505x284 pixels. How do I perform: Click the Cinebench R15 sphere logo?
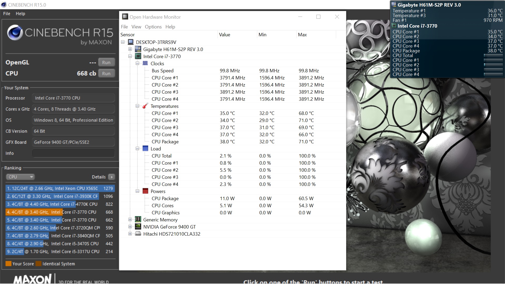[15, 33]
